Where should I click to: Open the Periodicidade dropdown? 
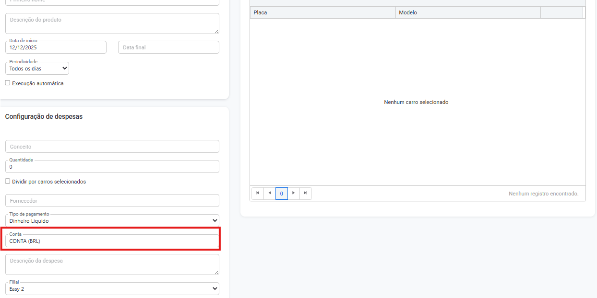[x=37, y=69]
